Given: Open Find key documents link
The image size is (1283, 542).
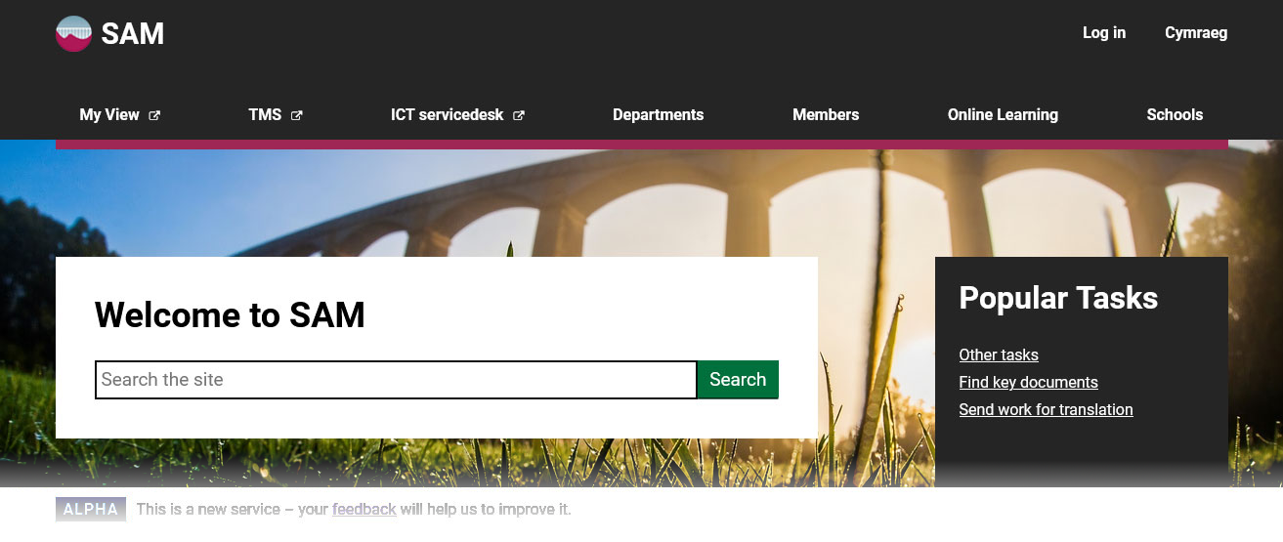Looking at the screenshot, I should pos(1029,382).
